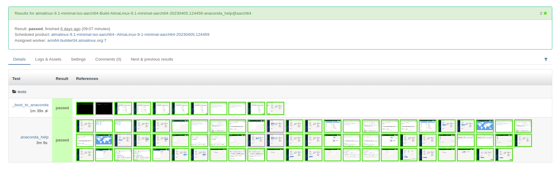Screen dimensions: 560x176
Task: Open the _boot_to_anaconda test link
Action: click(x=30, y=105)
